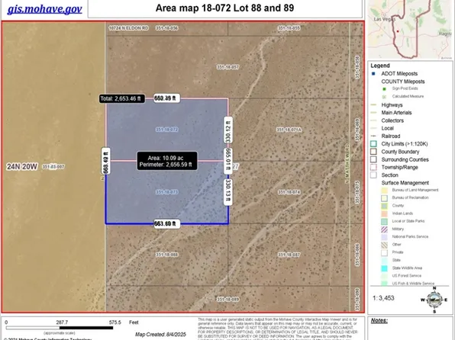Click the National Parks Service swatch

click(384, 237)
